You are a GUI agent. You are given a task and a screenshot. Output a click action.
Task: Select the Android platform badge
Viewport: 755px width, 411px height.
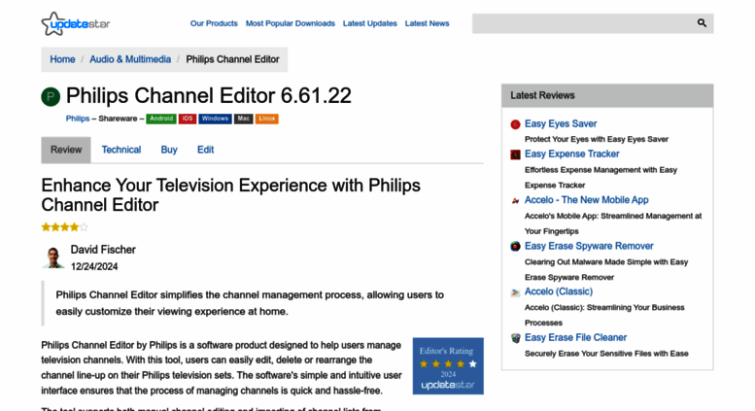tap(161, 119)
